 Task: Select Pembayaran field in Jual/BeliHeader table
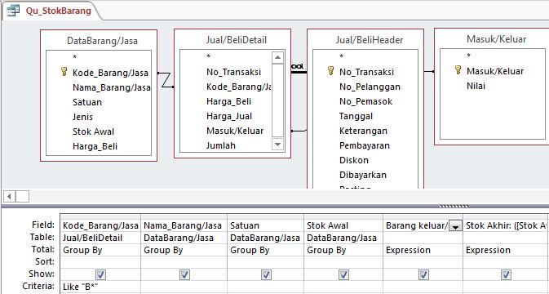pyautogui.click(x=365, y=145)
